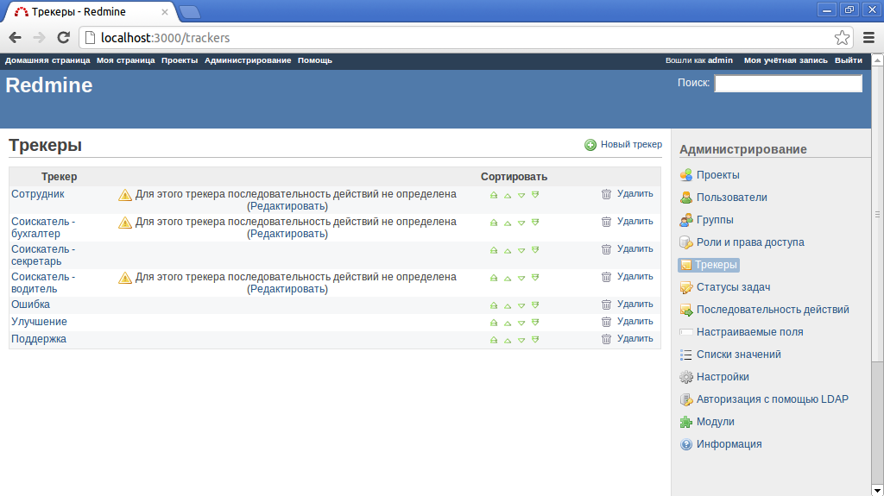This screenshot has height=496, width=884.
Task: Select Трекеры in admin sidebar
Action: point(710,265)
